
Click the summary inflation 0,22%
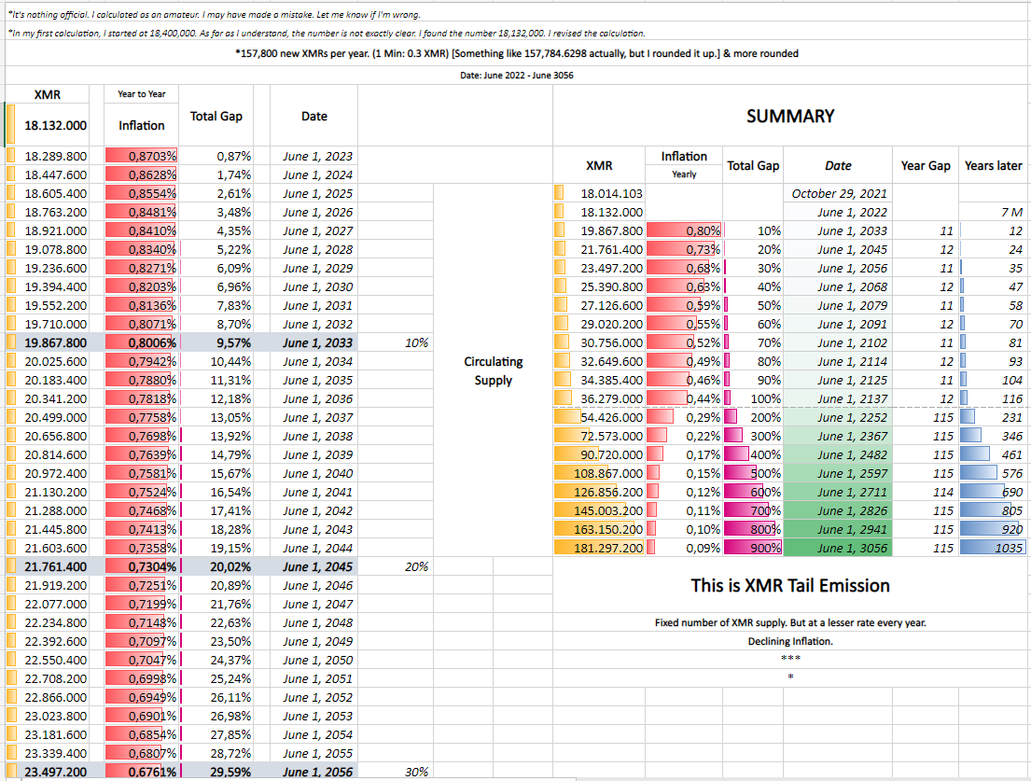[684, 436]
